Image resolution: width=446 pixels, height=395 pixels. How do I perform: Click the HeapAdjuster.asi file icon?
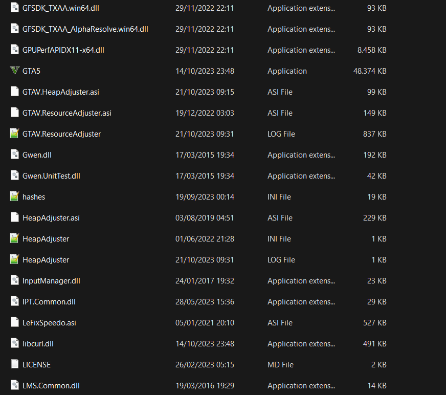[14, 218]
